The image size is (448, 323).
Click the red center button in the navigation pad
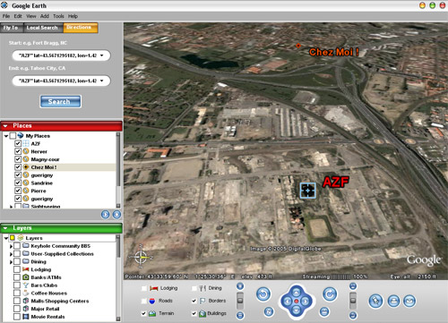tap(297, 302)
